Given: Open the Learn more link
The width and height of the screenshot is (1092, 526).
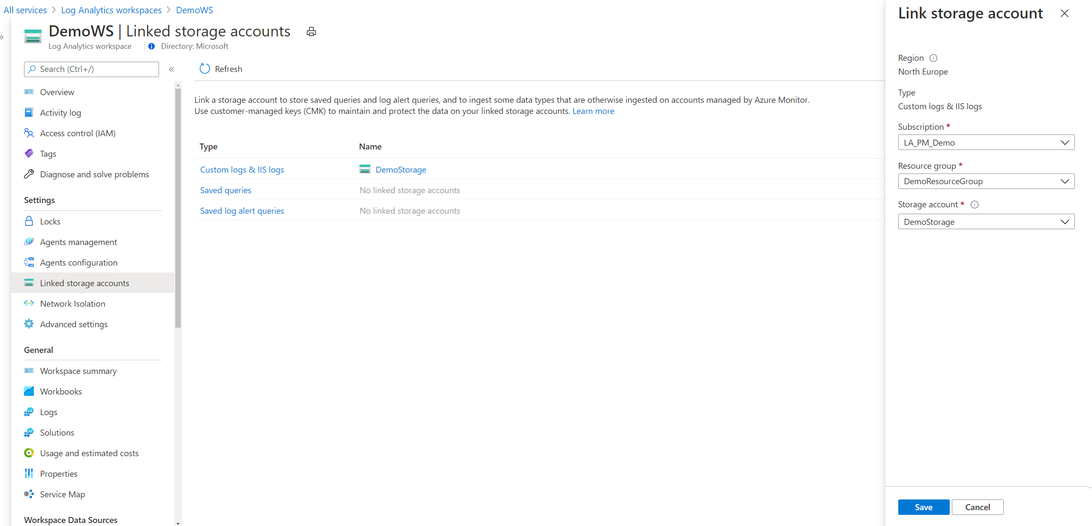Looking at the screenshot, I should coord(593,111).
